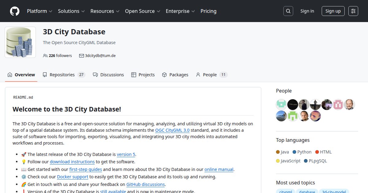Switch to the Overview tab
Image resolution: width=368 pixels, height=193 pixels.
(21, 75)
